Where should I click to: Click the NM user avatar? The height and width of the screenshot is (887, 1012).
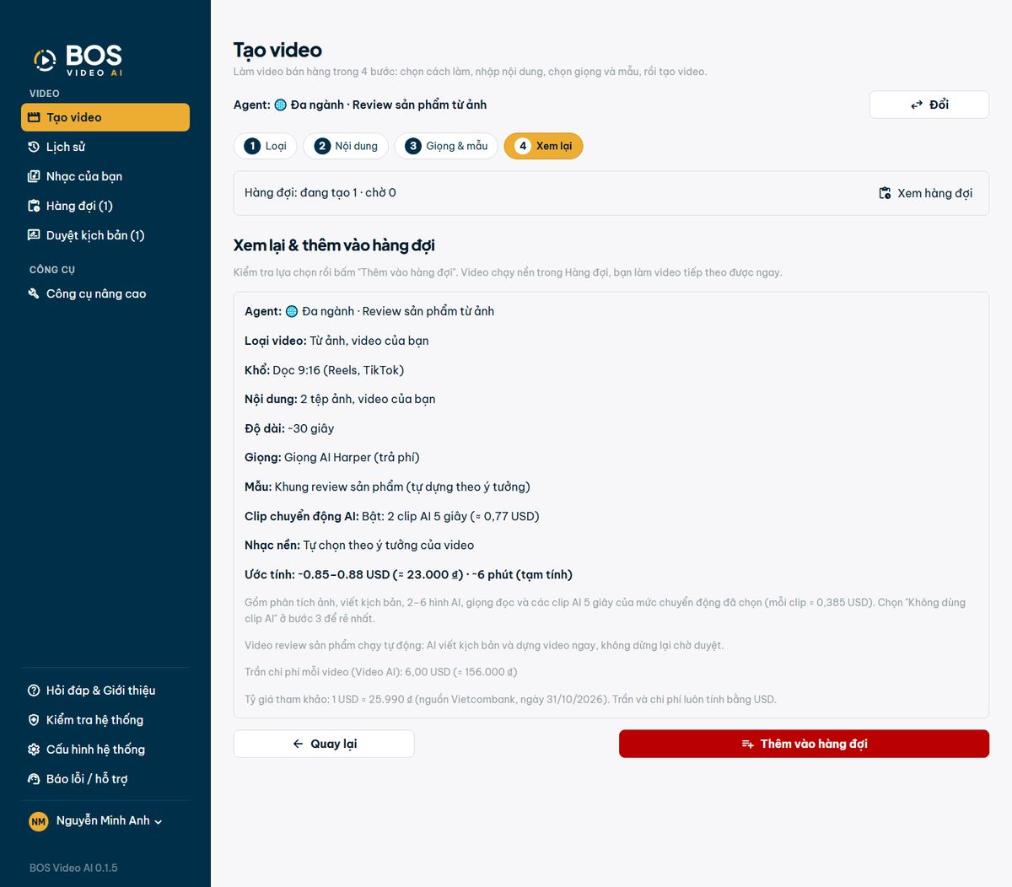pyautogui.click(x=39, y=821)
